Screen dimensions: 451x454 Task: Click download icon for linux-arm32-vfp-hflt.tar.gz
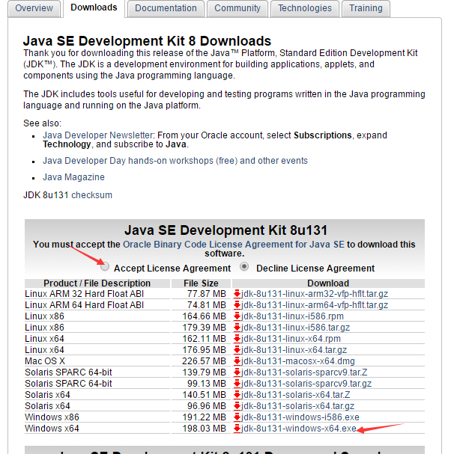point(237,295)
